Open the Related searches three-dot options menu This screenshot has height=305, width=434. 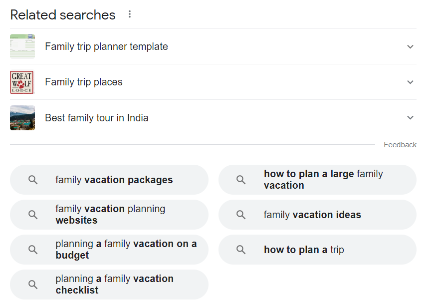[x=130, y=14]
